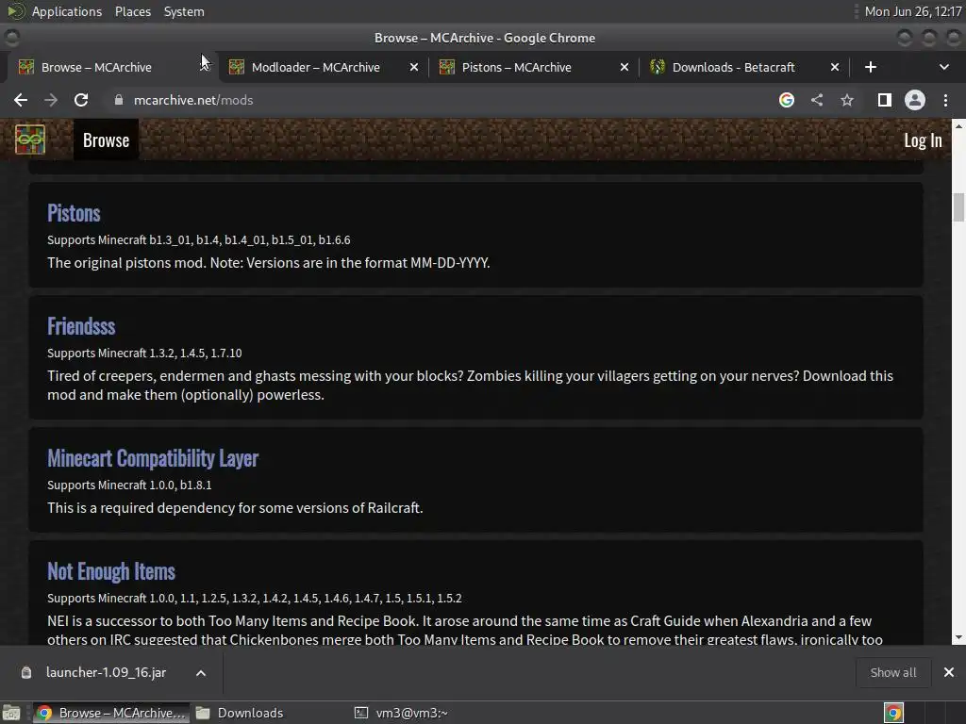Click the Applications menu logo icon
This screenshot has height=724, width=966.
(15, 11)
